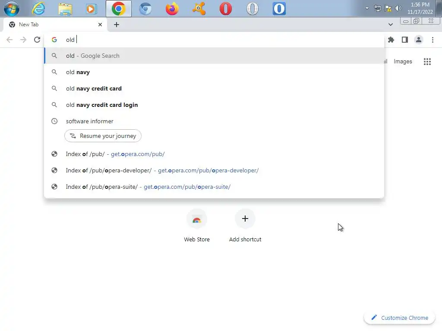Open the volume speaker tray icon
442x331 pixels.
[x=398, y=8]
